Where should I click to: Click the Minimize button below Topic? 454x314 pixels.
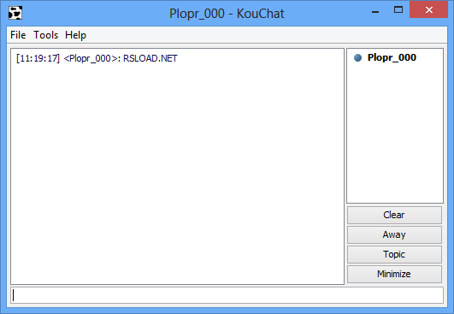click(x=394, y=274)
